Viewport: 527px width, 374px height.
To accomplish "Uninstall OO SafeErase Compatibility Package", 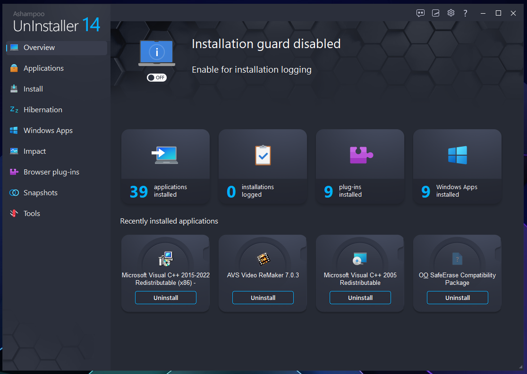I will coord(458,298).
